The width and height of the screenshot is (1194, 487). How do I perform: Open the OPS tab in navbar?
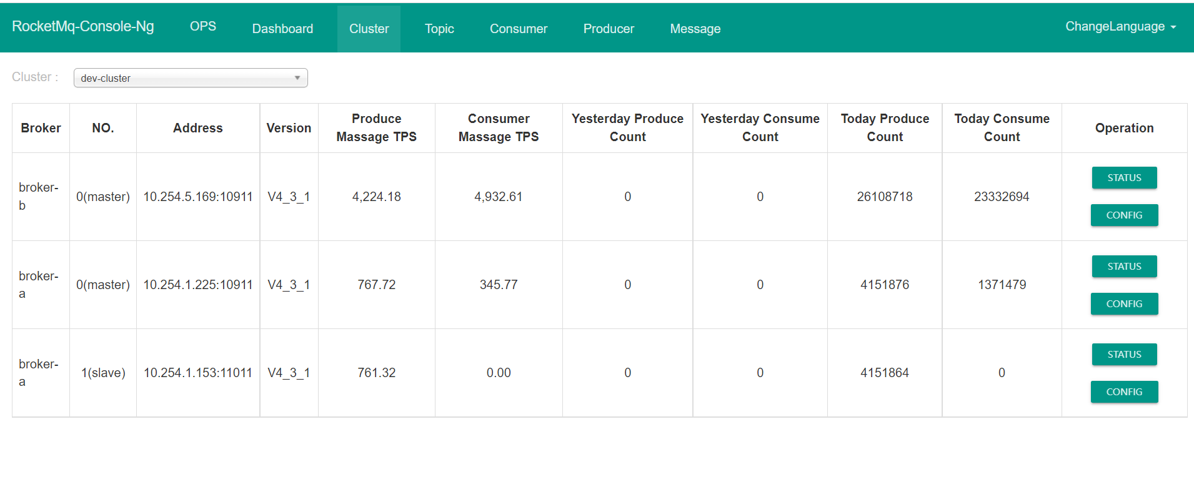[203, 27]
